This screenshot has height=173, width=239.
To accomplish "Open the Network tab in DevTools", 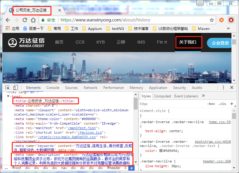I will [90, 88].
